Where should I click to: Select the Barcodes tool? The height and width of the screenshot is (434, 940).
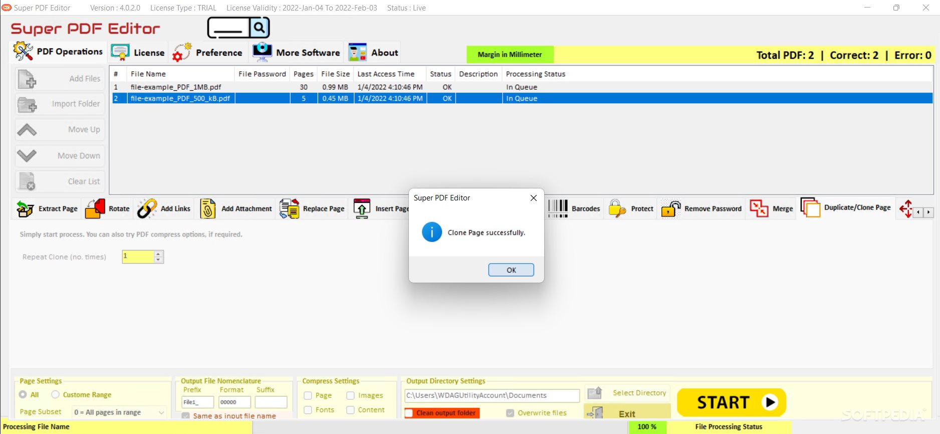pyautogui.click(x=574, y=208)
